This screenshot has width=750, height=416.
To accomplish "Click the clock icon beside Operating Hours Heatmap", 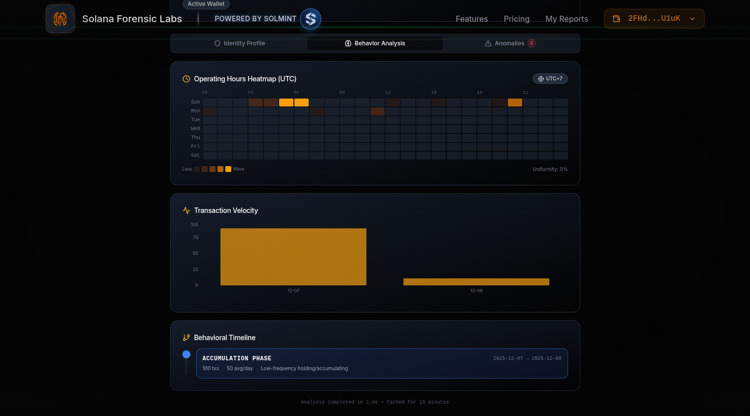I will click(186, 78).
